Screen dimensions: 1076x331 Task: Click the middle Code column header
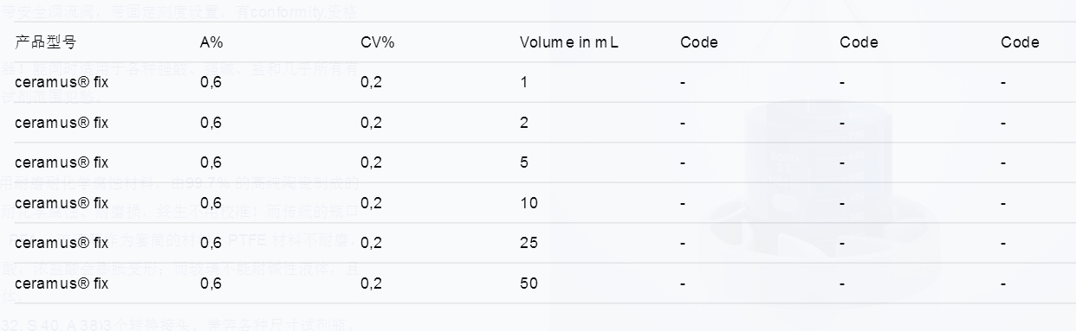859,42
